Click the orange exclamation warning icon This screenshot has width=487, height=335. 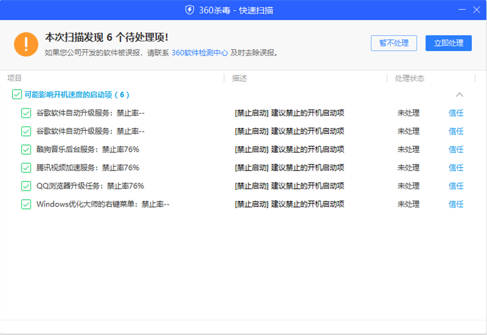coord(26,43)
